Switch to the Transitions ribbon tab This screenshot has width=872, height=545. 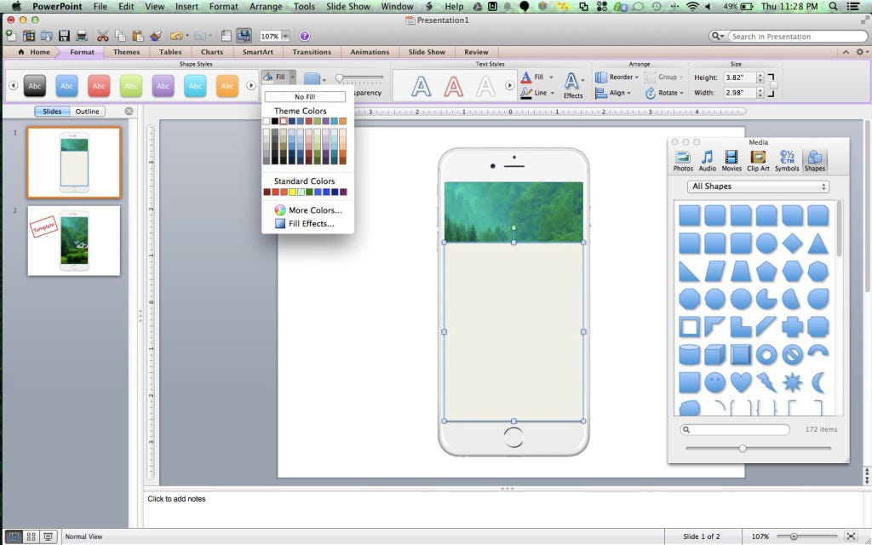[312, 52]
